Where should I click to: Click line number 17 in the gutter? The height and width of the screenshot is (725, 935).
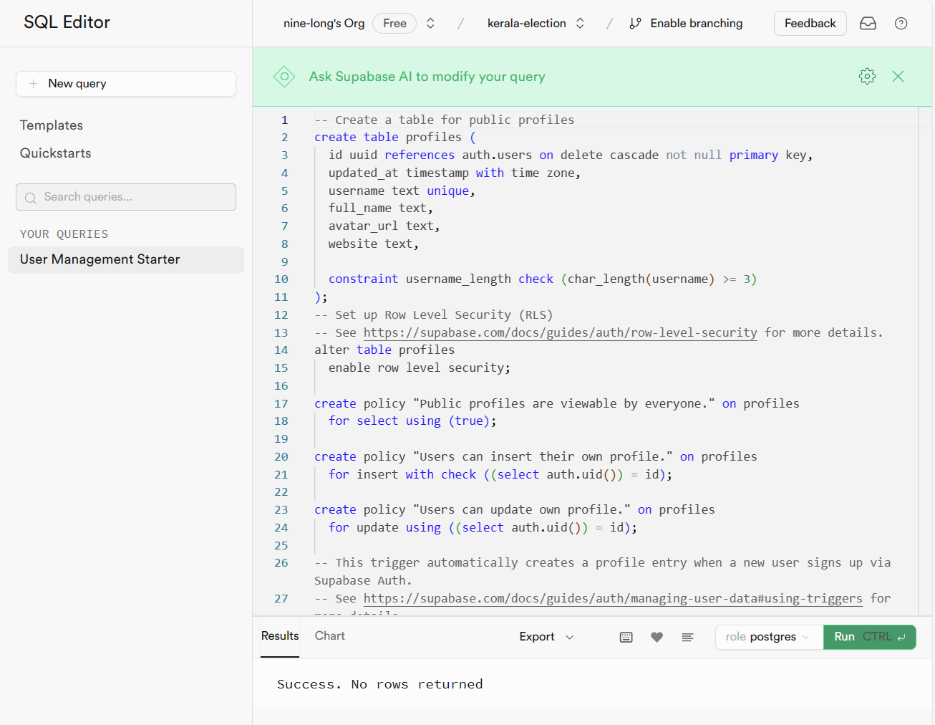(281, 404)
